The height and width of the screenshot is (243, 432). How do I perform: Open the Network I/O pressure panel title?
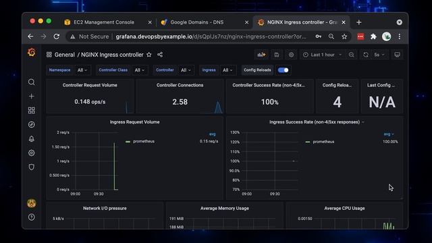coord(105,209)
